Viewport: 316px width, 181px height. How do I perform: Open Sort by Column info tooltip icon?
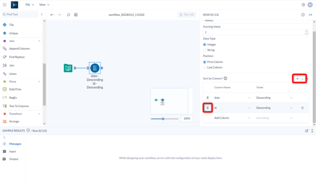(x=225, y=78)
